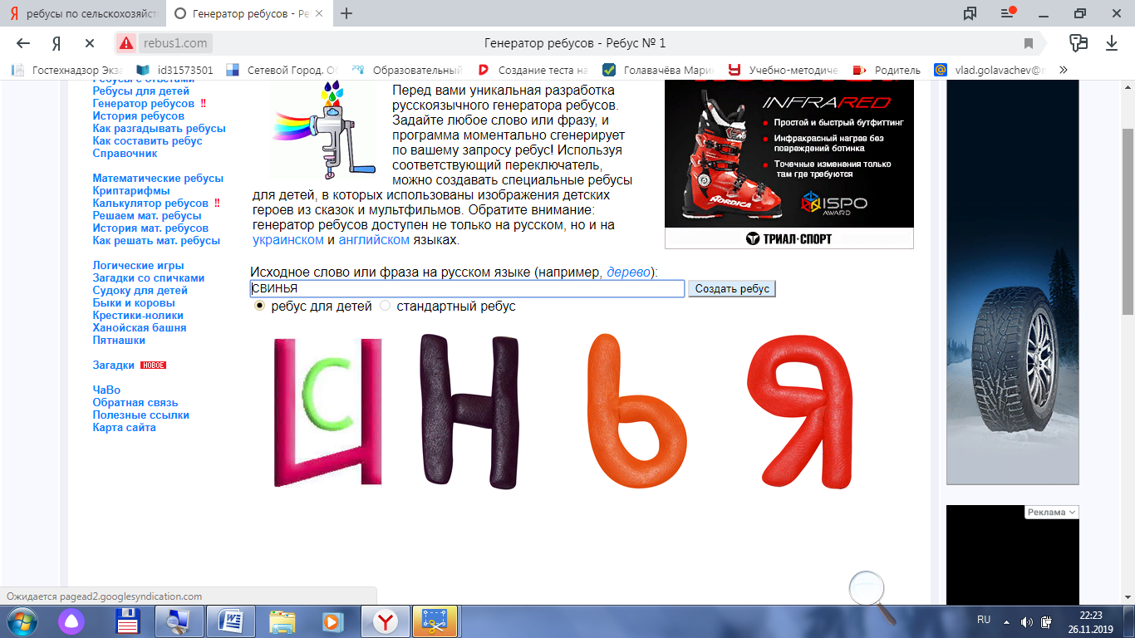Open 'Судоку для детей' sidebar link
1135x638 pixels.
coord(140,290)
